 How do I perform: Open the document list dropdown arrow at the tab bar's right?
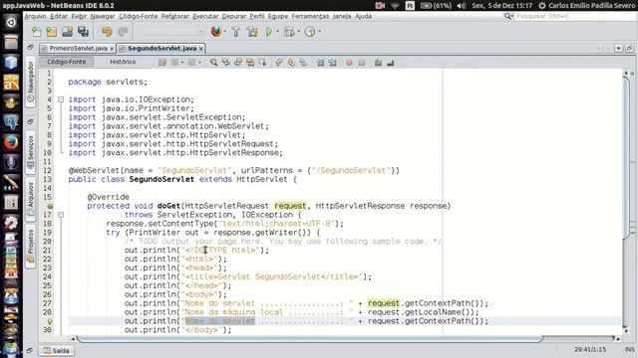click(618, 49)
